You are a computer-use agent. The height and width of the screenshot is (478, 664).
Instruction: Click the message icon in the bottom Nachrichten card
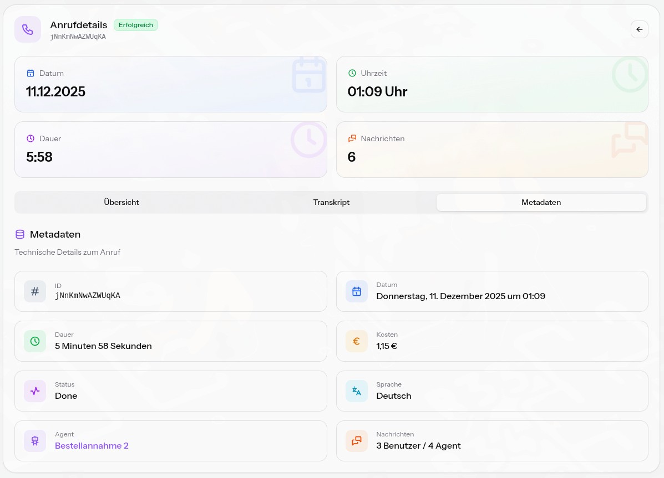[357, 441]
